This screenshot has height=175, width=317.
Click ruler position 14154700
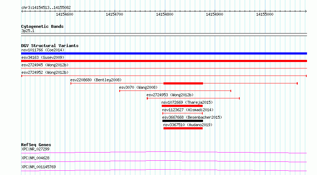(114, 14)
